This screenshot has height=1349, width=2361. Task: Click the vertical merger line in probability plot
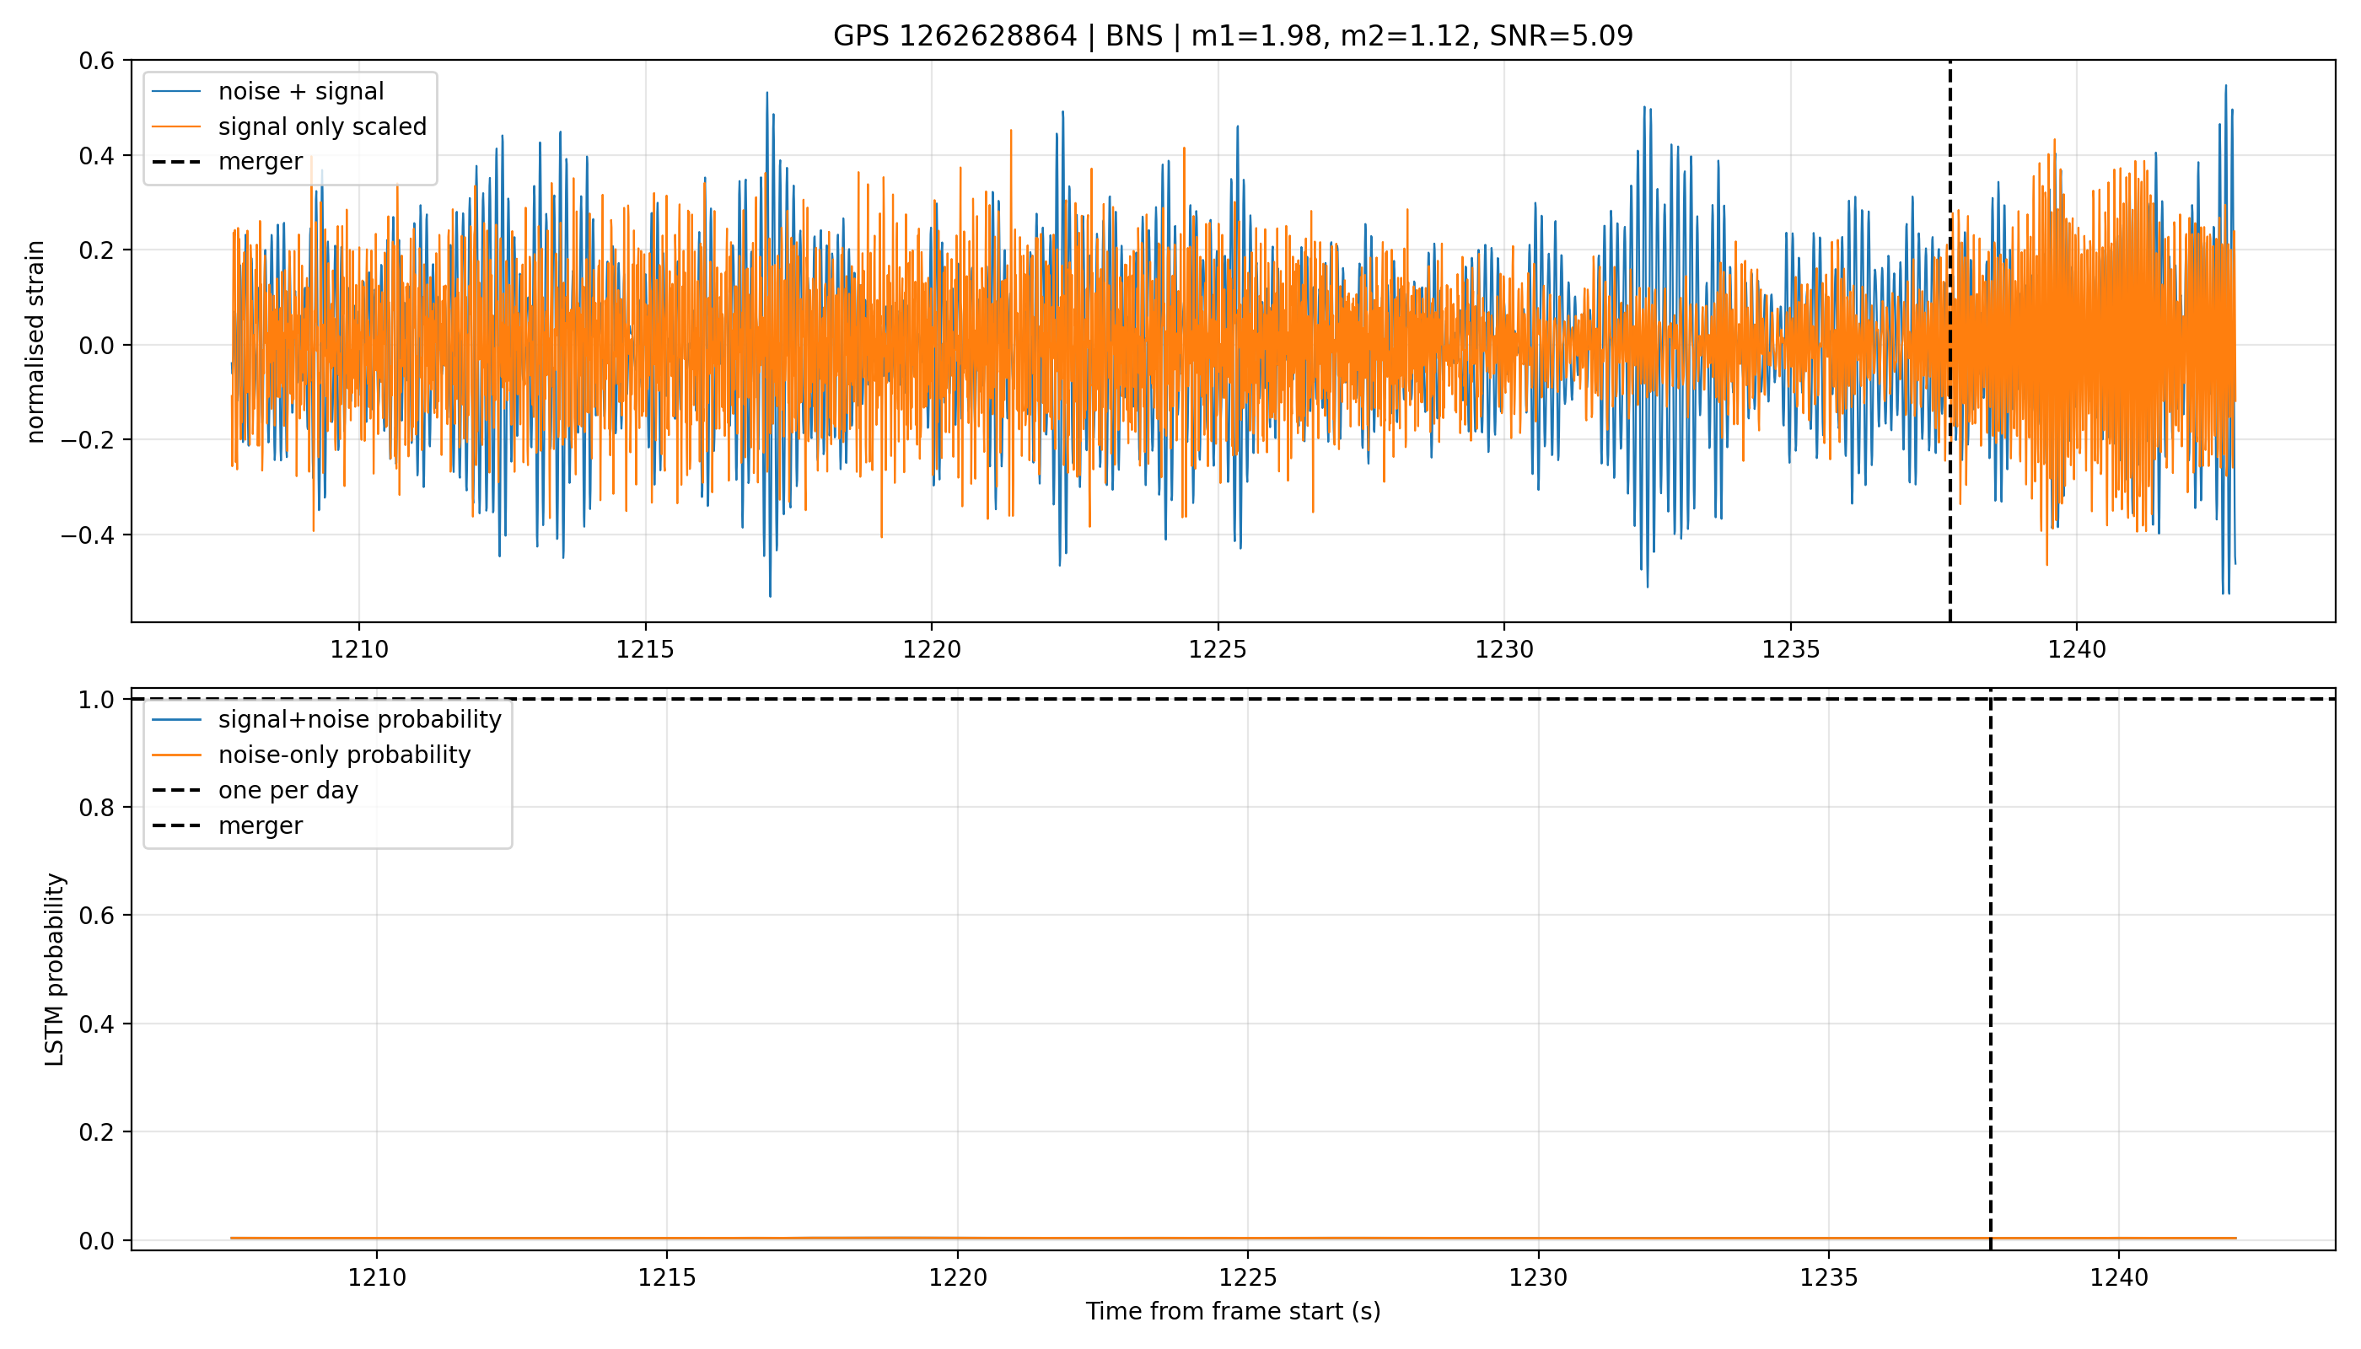click(x=1990, y=969)
